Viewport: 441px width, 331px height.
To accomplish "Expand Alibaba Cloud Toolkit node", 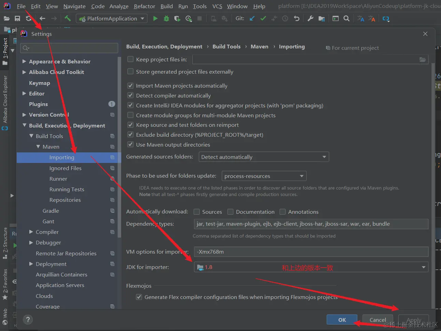I will (x=24, y=72).
